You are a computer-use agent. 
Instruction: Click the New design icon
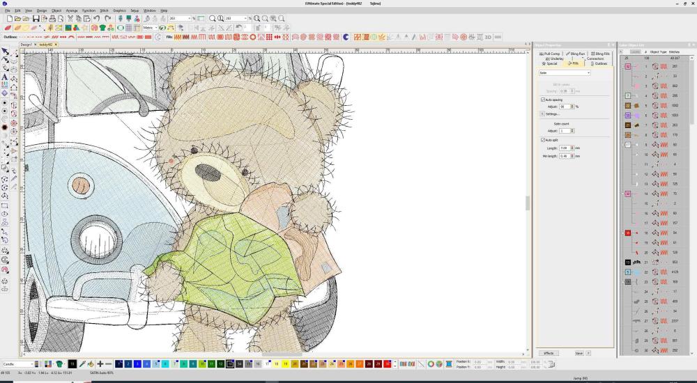click(9, 19)
